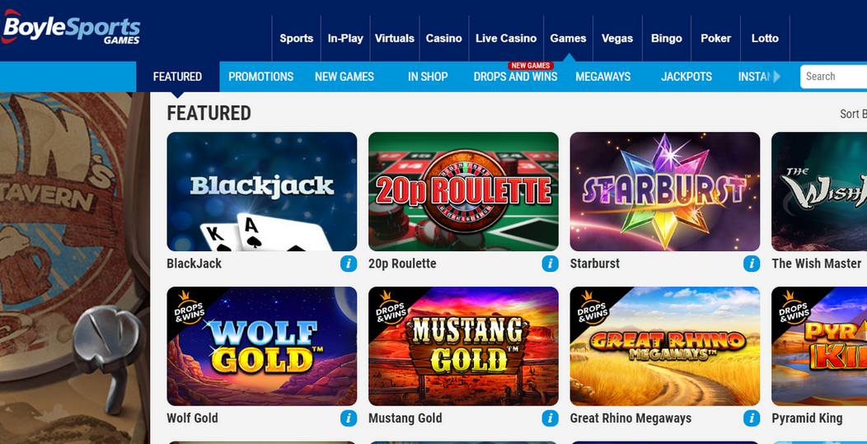The height and width of the screenshot is (444, 867).
Task: Switch to Megaways category tab
Action: pos(602,77)
